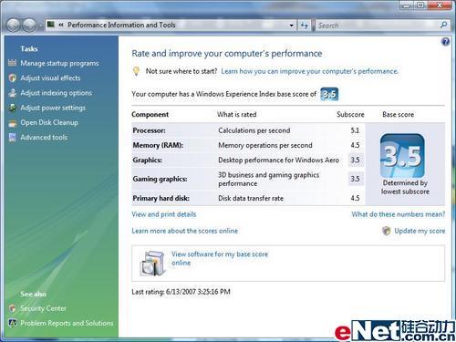Open Advanced tools

(44, 138)
